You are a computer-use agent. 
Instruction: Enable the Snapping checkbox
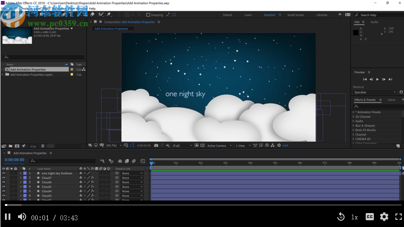tap(148, 15)
